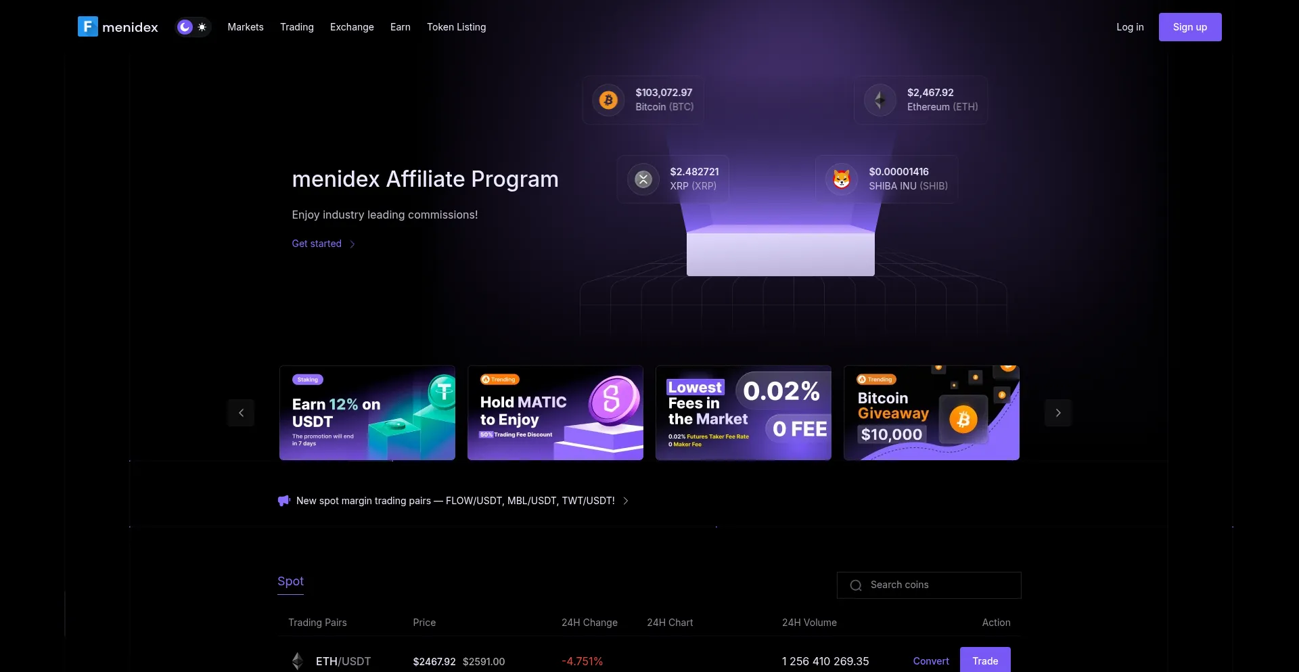Click the -4.751% change value

[x=582, y=661]
